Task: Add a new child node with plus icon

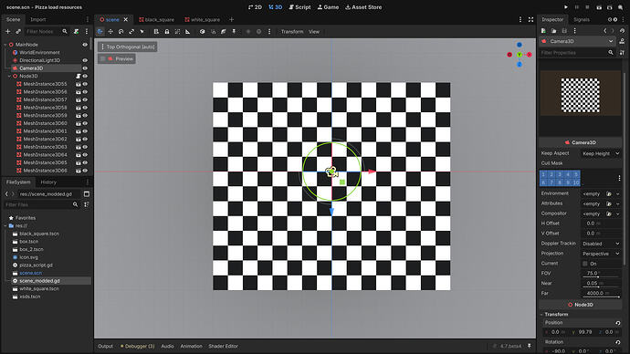Action: click(x=7, y=31)
